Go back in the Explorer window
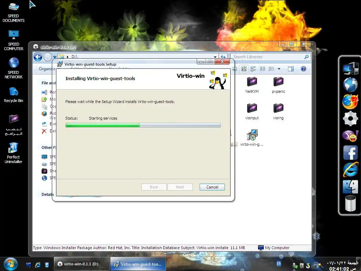The height and width of the screenshot is (271, 361). [38, 57]
